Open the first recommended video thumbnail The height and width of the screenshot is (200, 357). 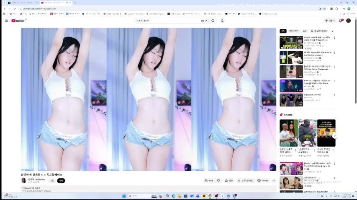[291, 42]
